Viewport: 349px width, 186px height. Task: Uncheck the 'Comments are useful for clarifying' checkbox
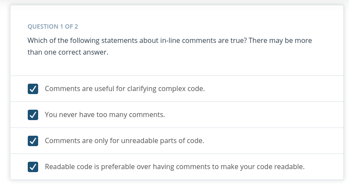tap(33, 89)
